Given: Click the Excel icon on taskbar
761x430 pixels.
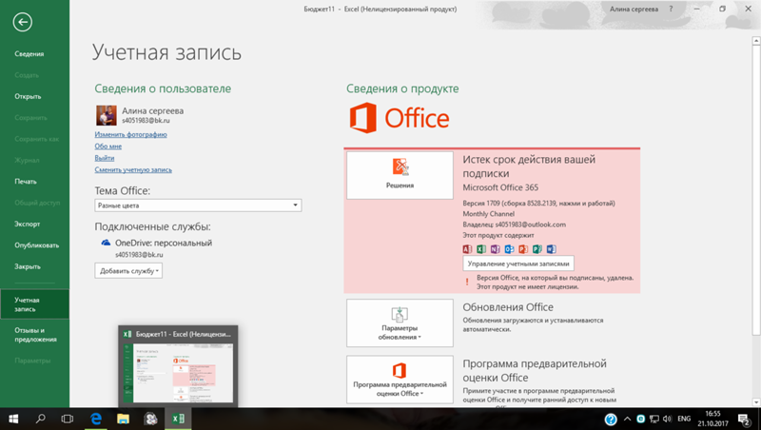Looking at the screenshot, I should pyautogui.click(x=178, y=419).
